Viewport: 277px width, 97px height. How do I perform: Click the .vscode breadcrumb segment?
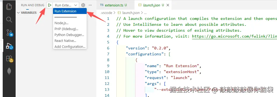point(106,13)
